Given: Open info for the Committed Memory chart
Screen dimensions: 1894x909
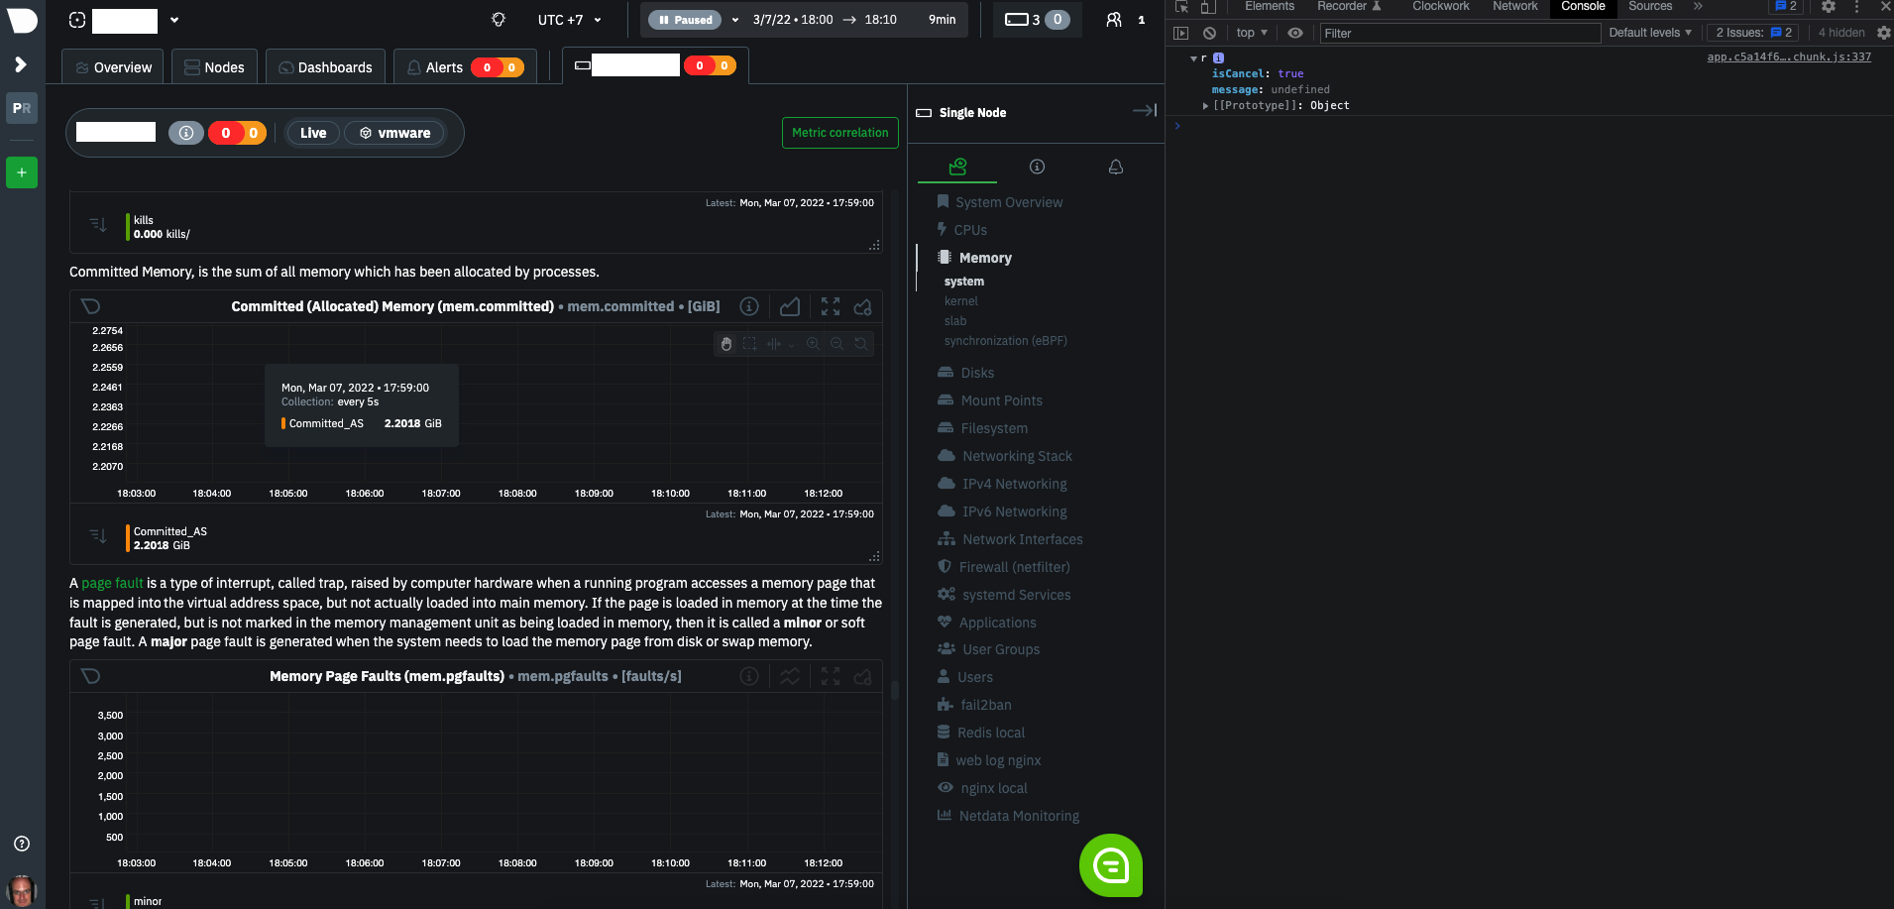Looking at the screenshot, I should tap(749, 306).
